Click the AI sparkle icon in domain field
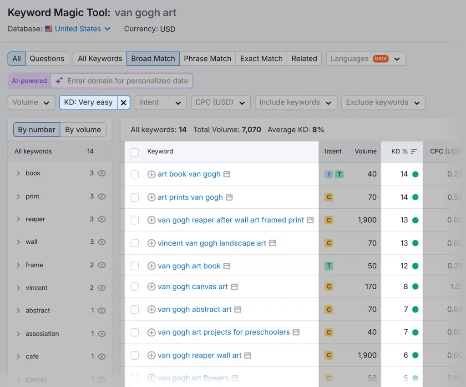This screenshot has height=387, width=466. [59, 81]
